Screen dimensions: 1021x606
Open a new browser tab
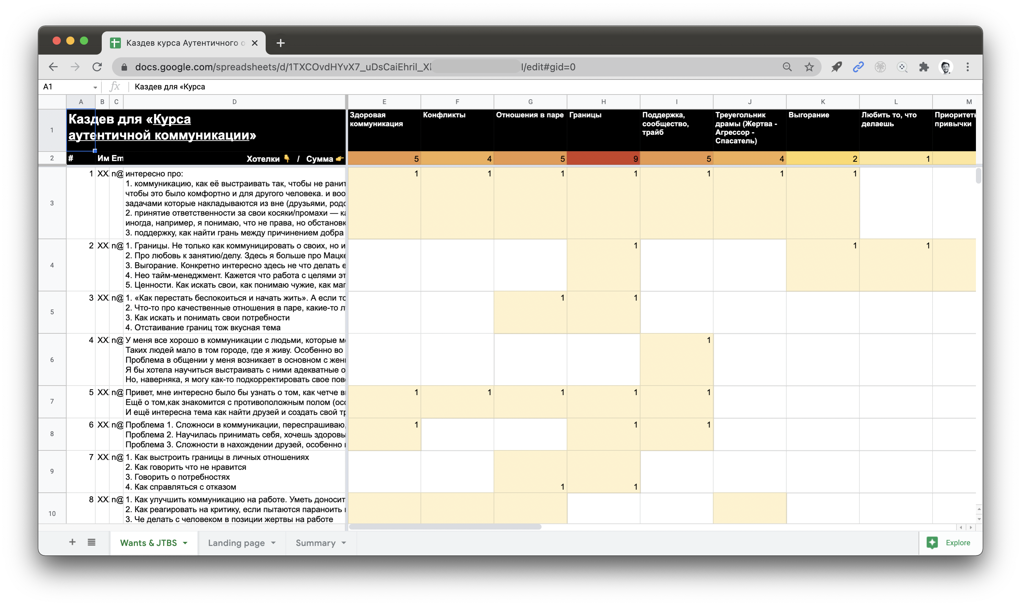click(280, 43)
